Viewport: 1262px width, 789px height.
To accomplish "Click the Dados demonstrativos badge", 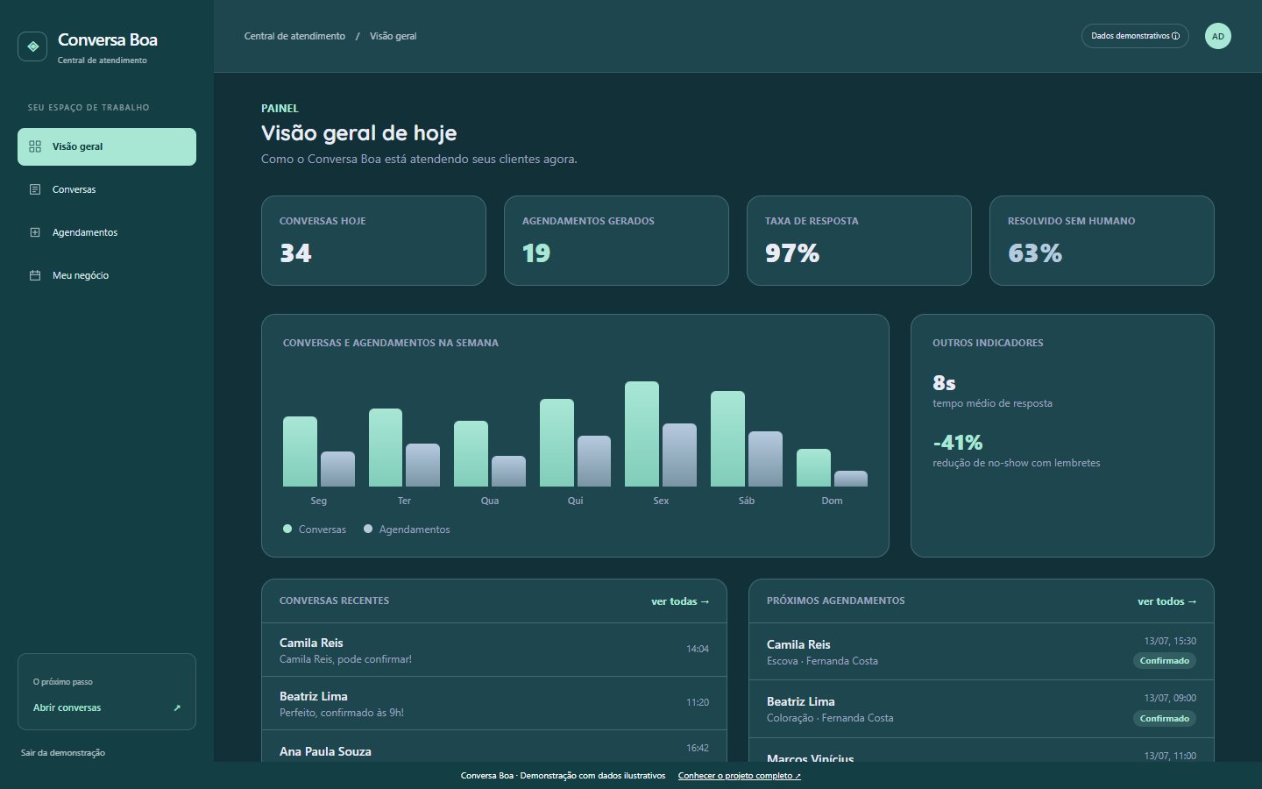I will pos(1135,36).
